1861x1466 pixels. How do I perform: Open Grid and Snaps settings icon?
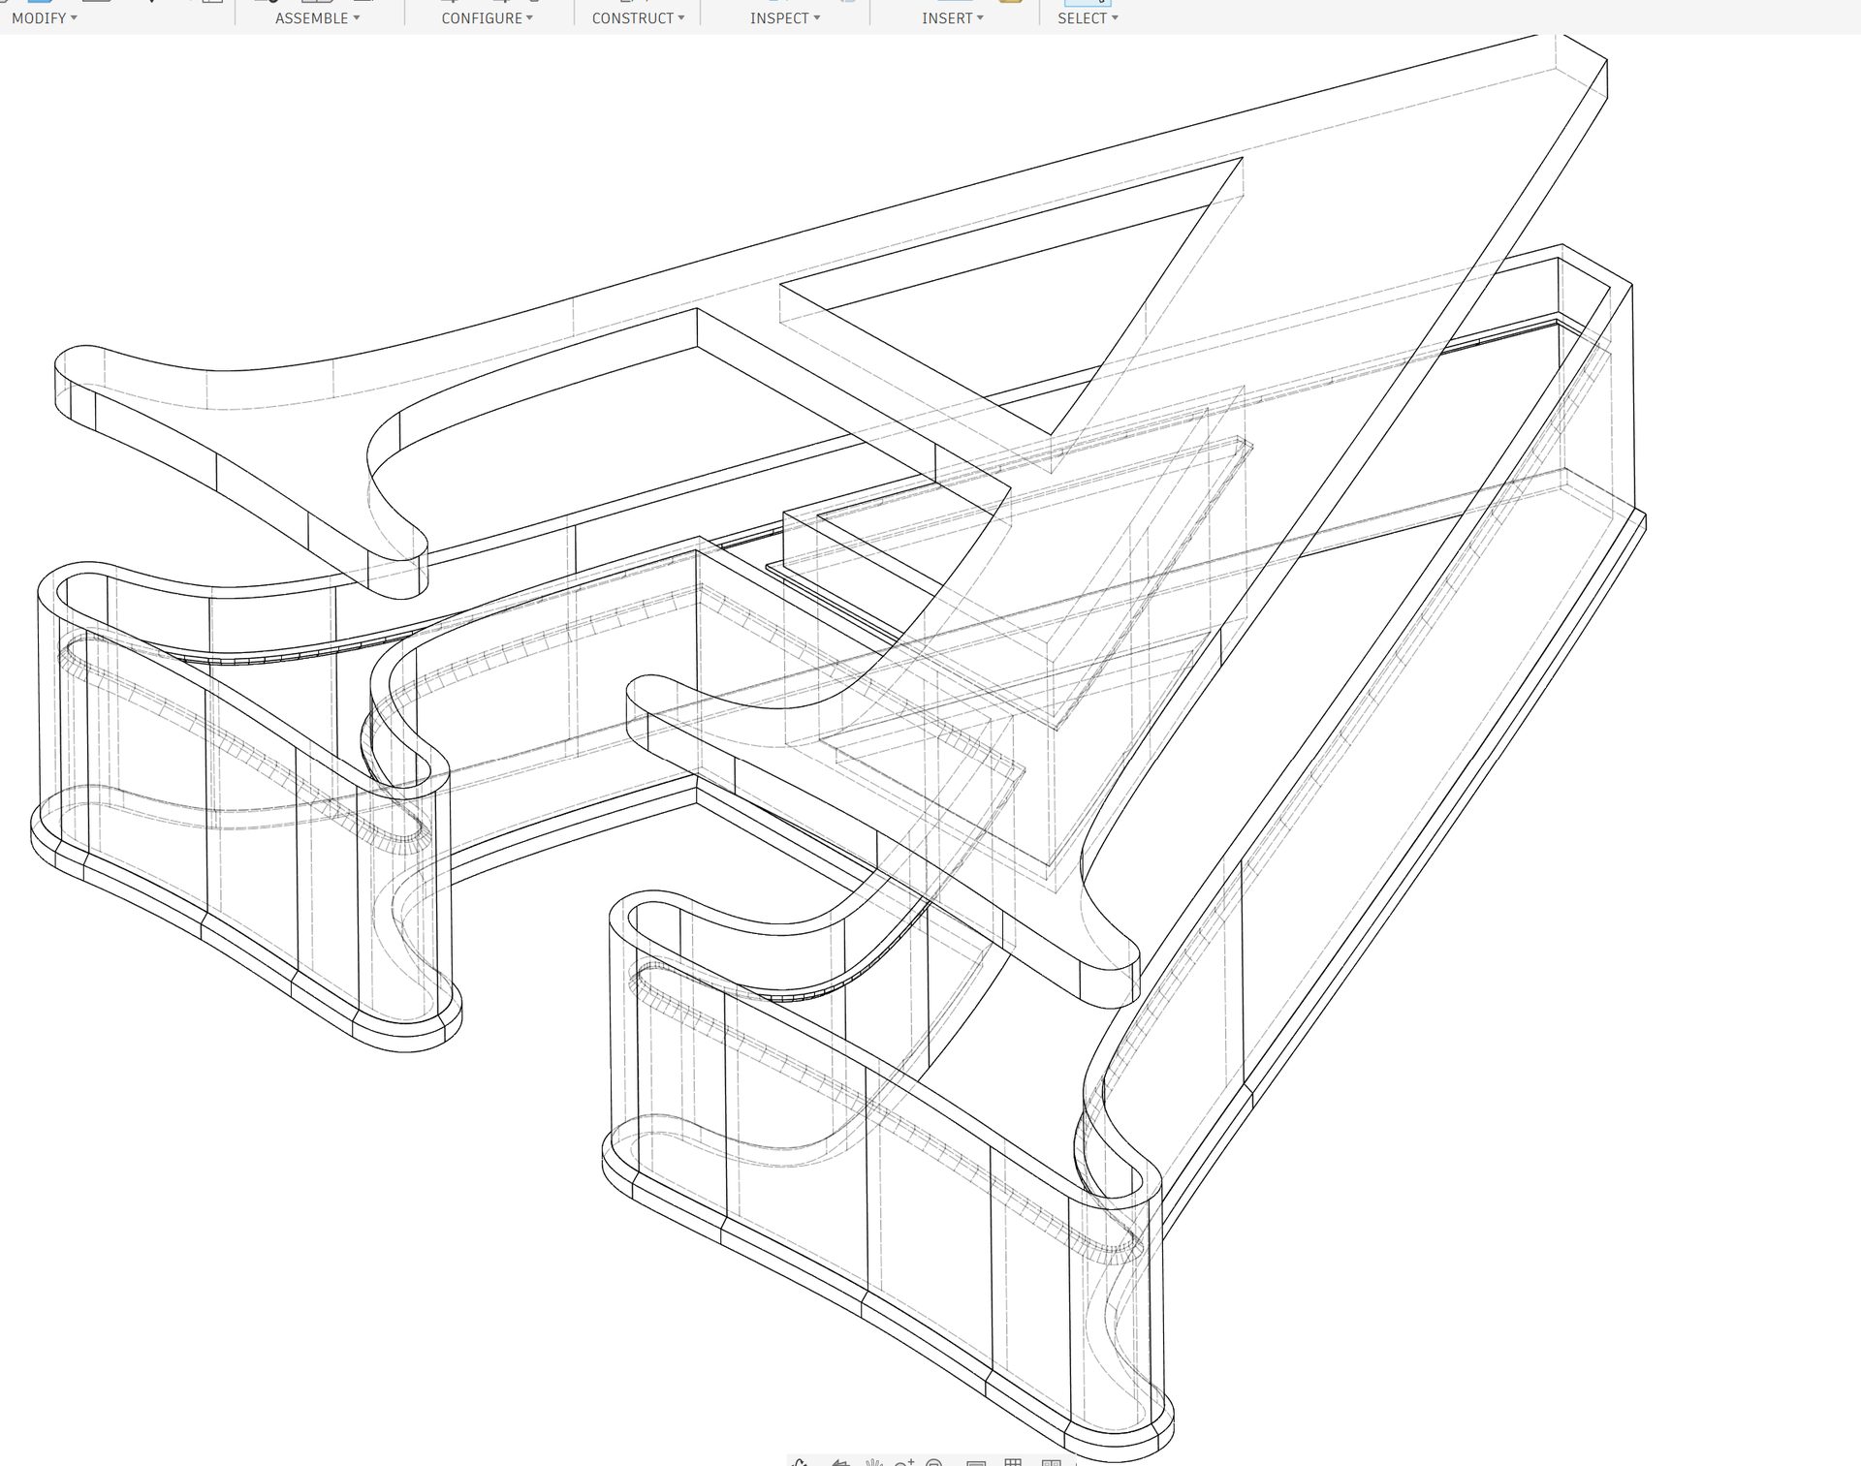coord(1013,1461)
